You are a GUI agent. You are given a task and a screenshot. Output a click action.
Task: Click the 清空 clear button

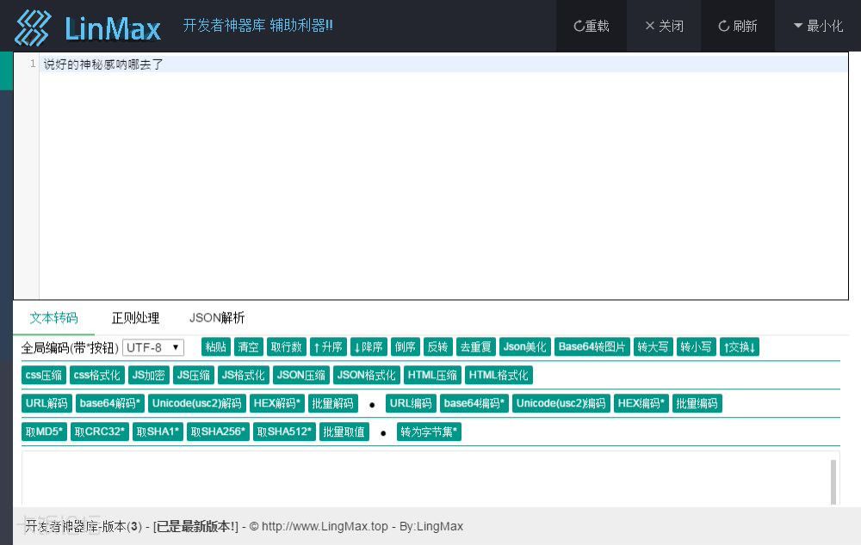tap(248, 347)
